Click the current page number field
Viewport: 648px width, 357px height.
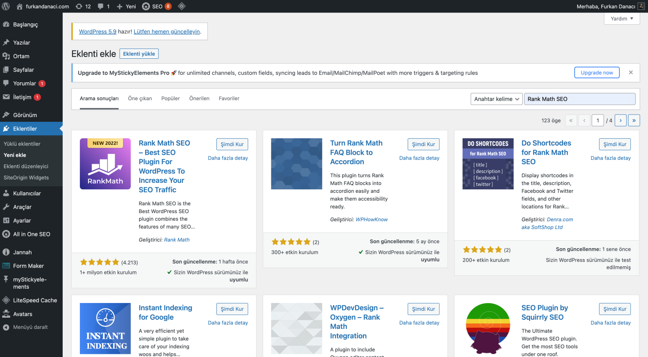coord(598,121)
